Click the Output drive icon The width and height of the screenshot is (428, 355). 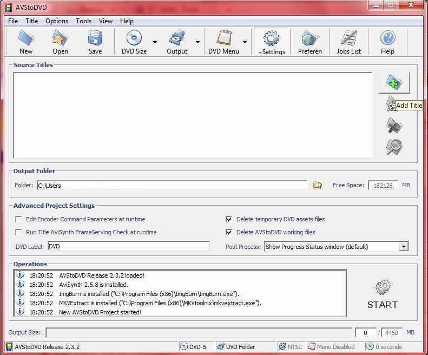click(x=177, y=38)
